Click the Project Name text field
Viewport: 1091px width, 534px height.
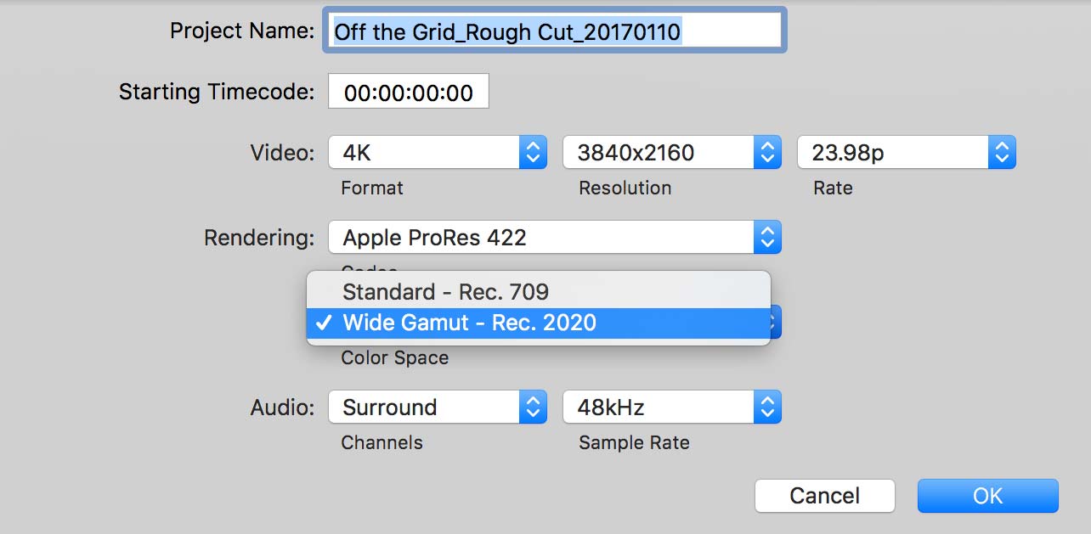tap(554, 31)
